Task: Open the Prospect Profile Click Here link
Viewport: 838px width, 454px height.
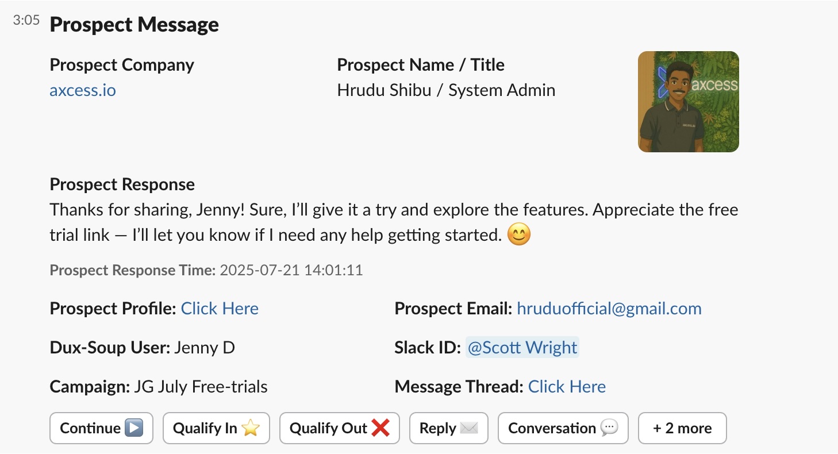Action: [220, 309]
